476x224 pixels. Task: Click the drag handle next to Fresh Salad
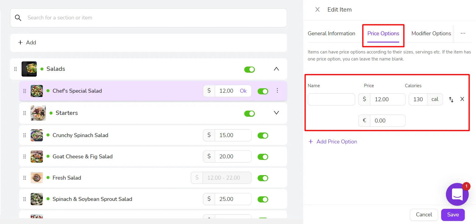(x=25, y=178)
